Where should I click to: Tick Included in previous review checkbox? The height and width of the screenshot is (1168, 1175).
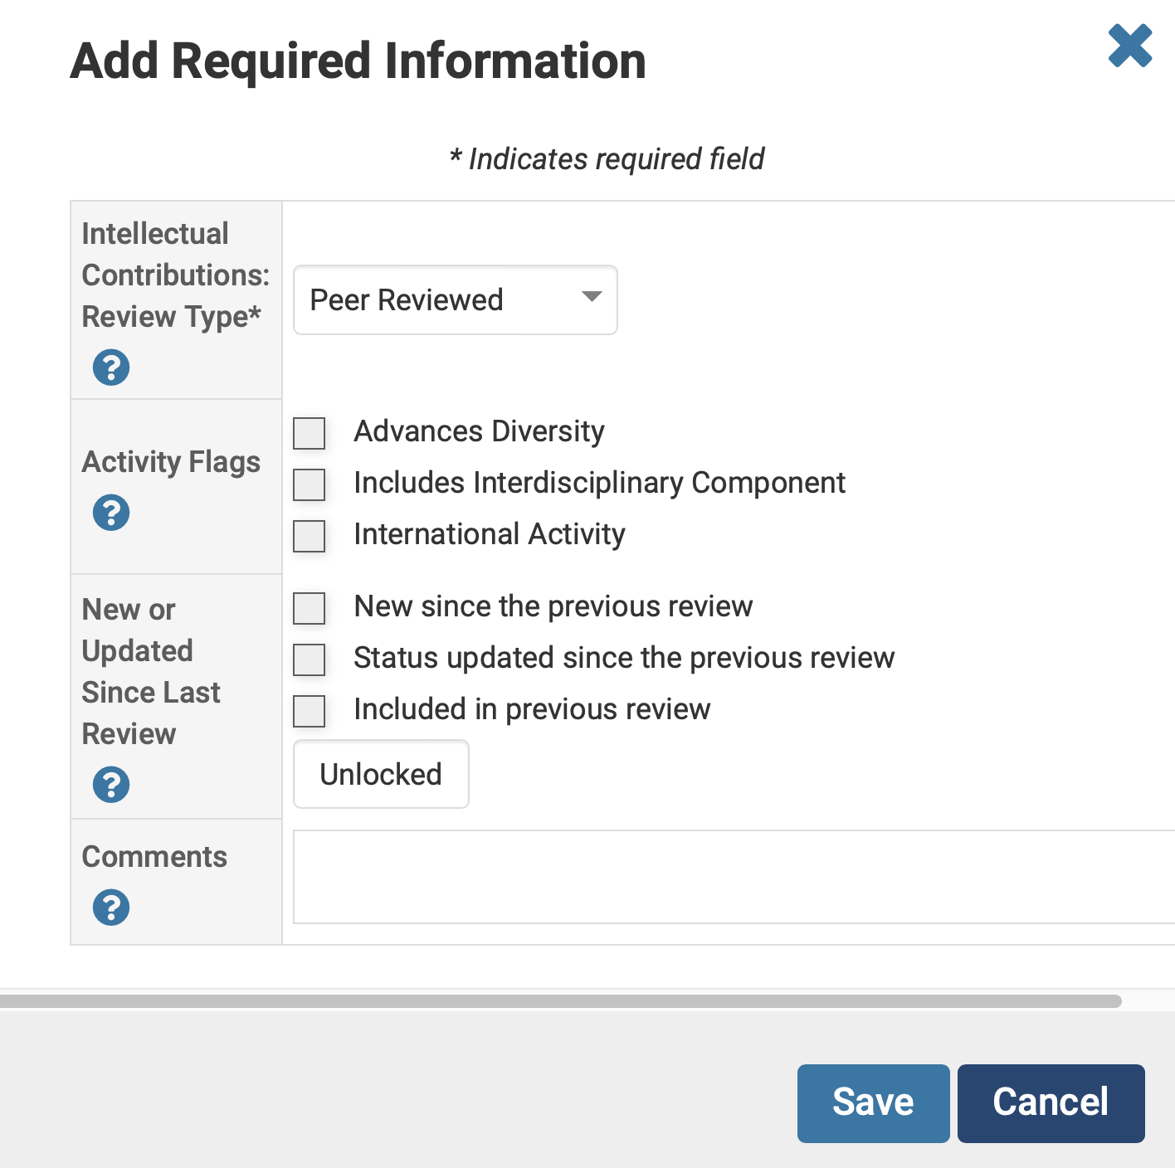(310, 711)
